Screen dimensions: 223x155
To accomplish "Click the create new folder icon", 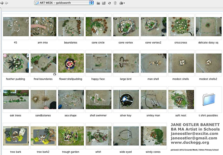I will tap(104, 3).
